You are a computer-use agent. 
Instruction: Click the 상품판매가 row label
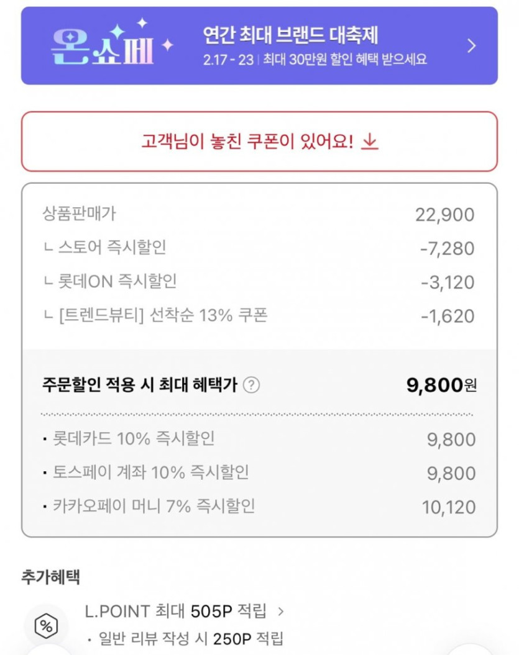pos(79,214)
